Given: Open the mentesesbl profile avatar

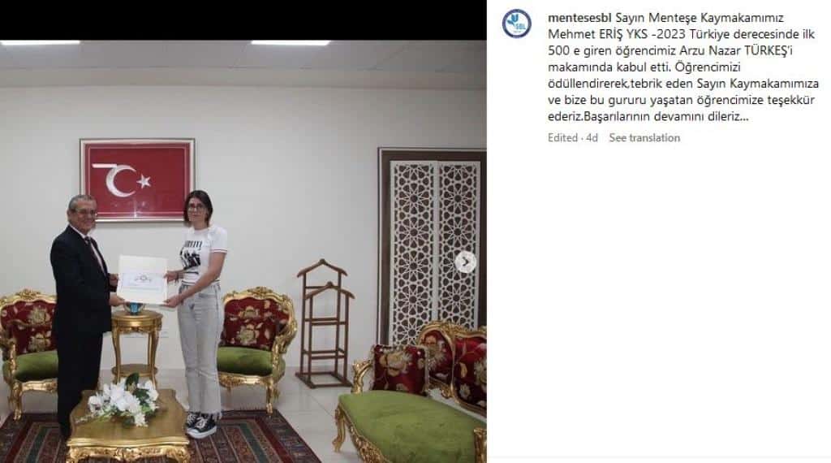Looking at the screenshot, I should click(516, 24).
